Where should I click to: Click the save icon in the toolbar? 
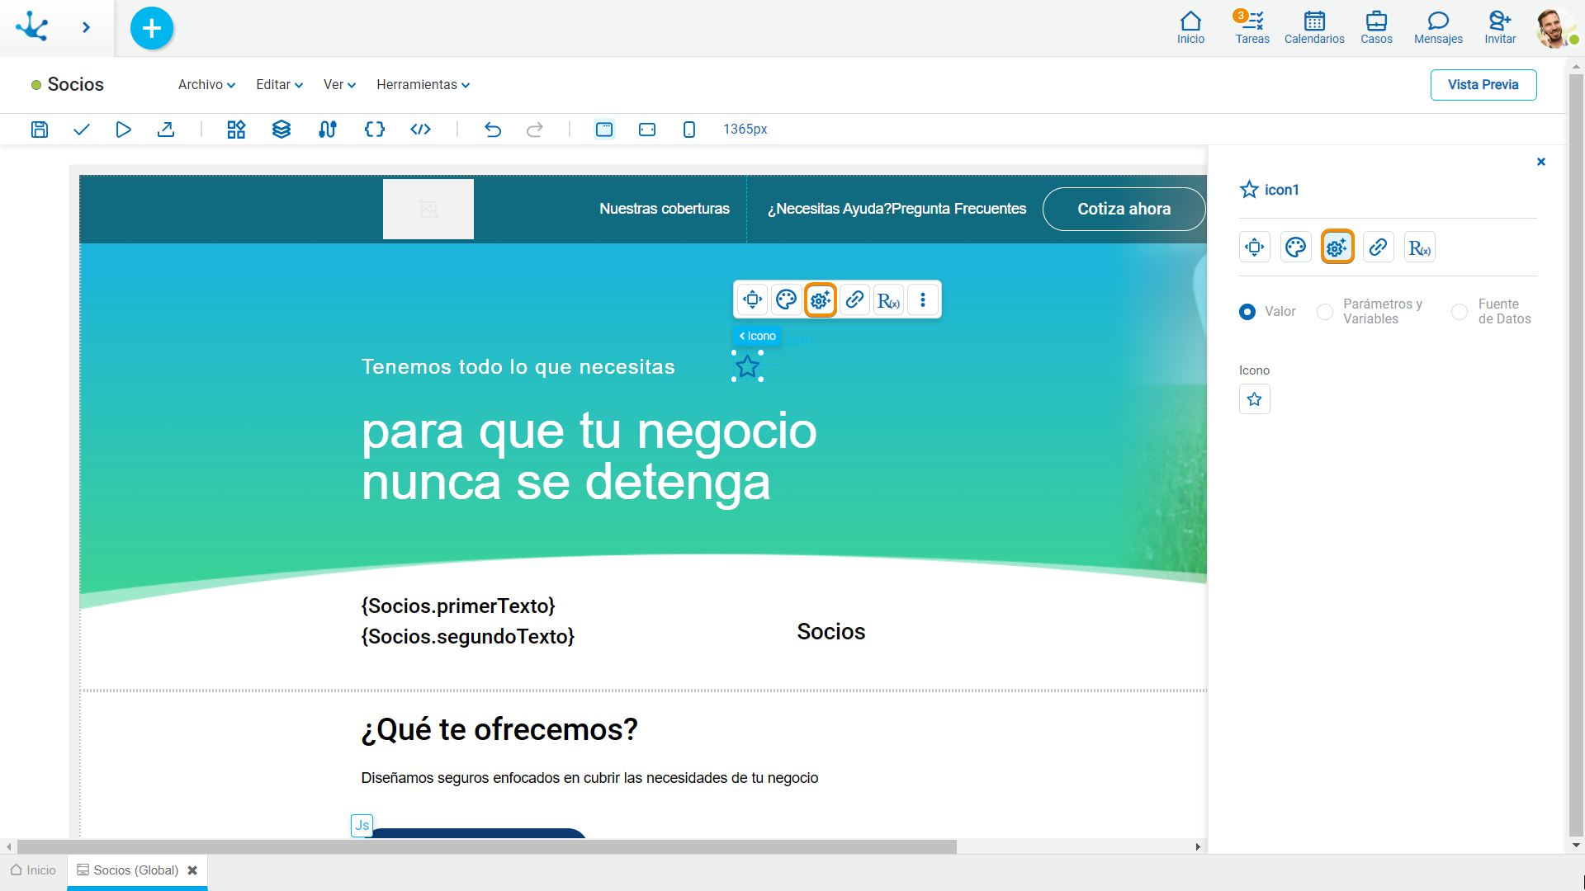tap(40, 130)
